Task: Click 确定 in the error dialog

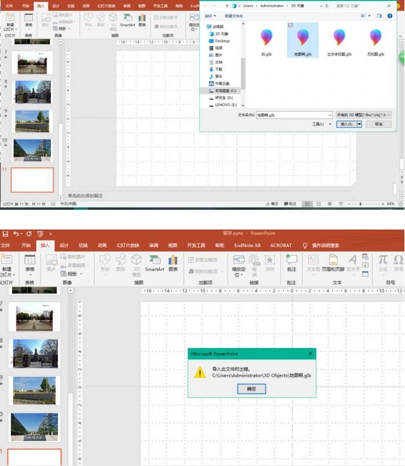Action: pos(251,389)
